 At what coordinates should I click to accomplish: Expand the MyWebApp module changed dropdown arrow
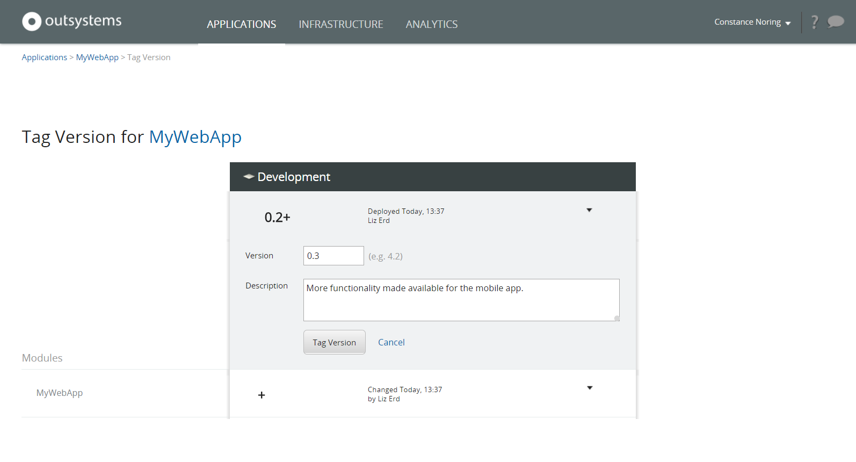click(x=590, y=388)
